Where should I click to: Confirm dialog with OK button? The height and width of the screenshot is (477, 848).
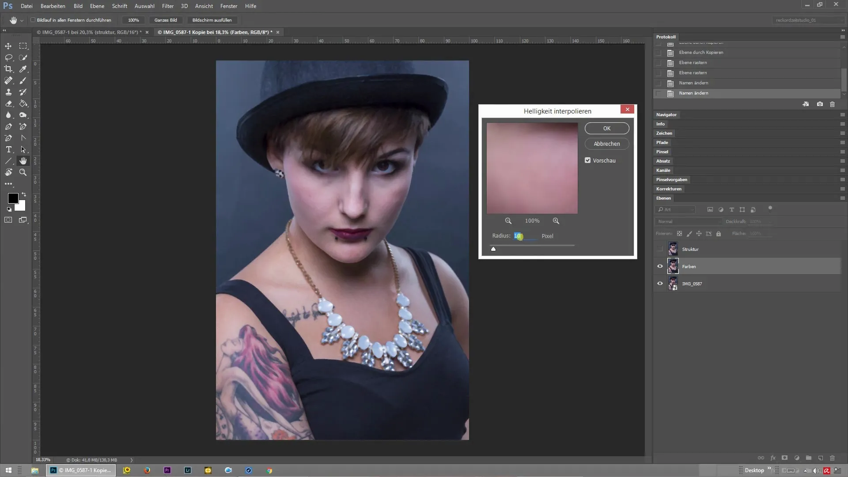click(607, 129)
